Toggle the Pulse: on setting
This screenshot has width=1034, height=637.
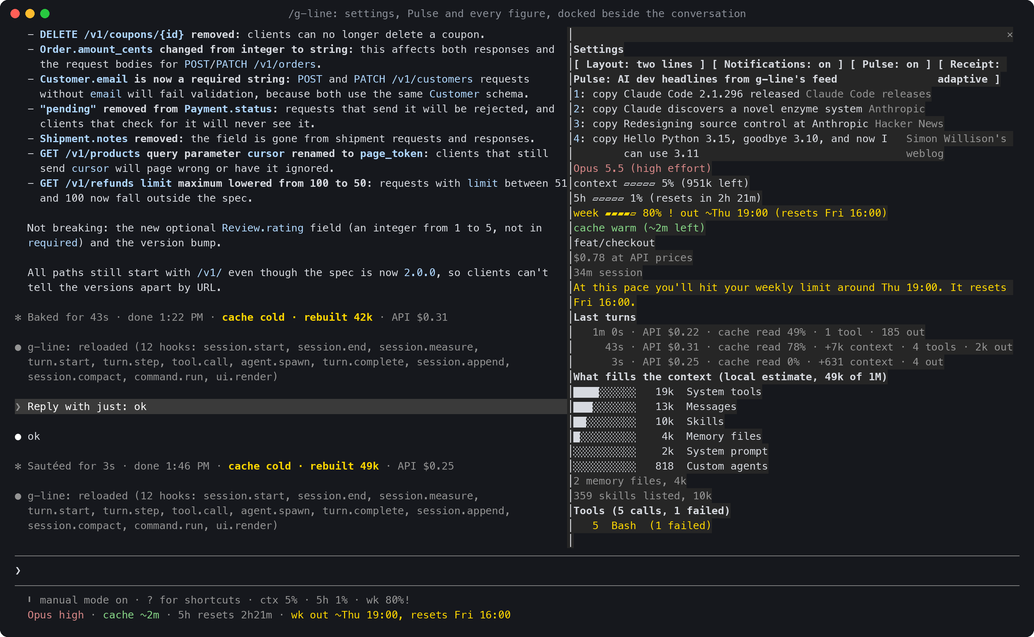(x=890, y=64)
